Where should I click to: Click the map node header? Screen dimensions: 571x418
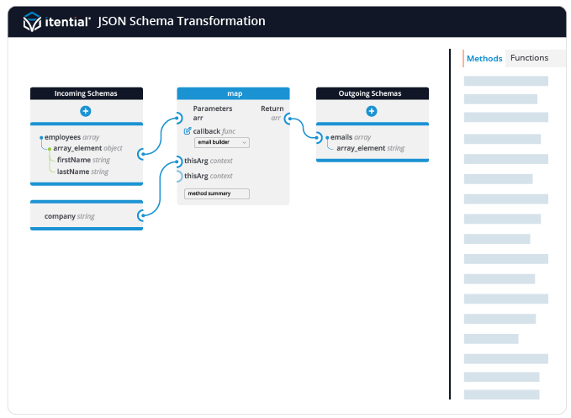pyautogui.click(x=233, y=93)
